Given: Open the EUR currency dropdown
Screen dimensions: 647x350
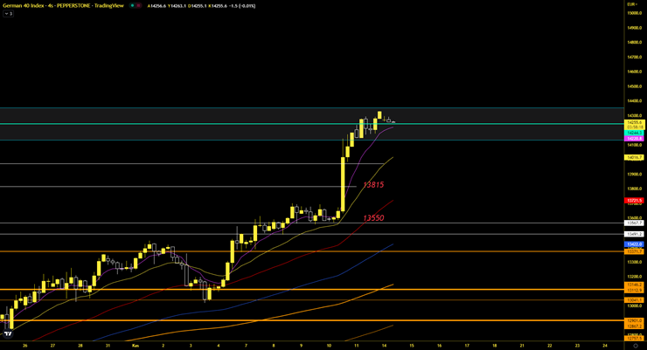Looking at the screenshot, I should 631,5.
